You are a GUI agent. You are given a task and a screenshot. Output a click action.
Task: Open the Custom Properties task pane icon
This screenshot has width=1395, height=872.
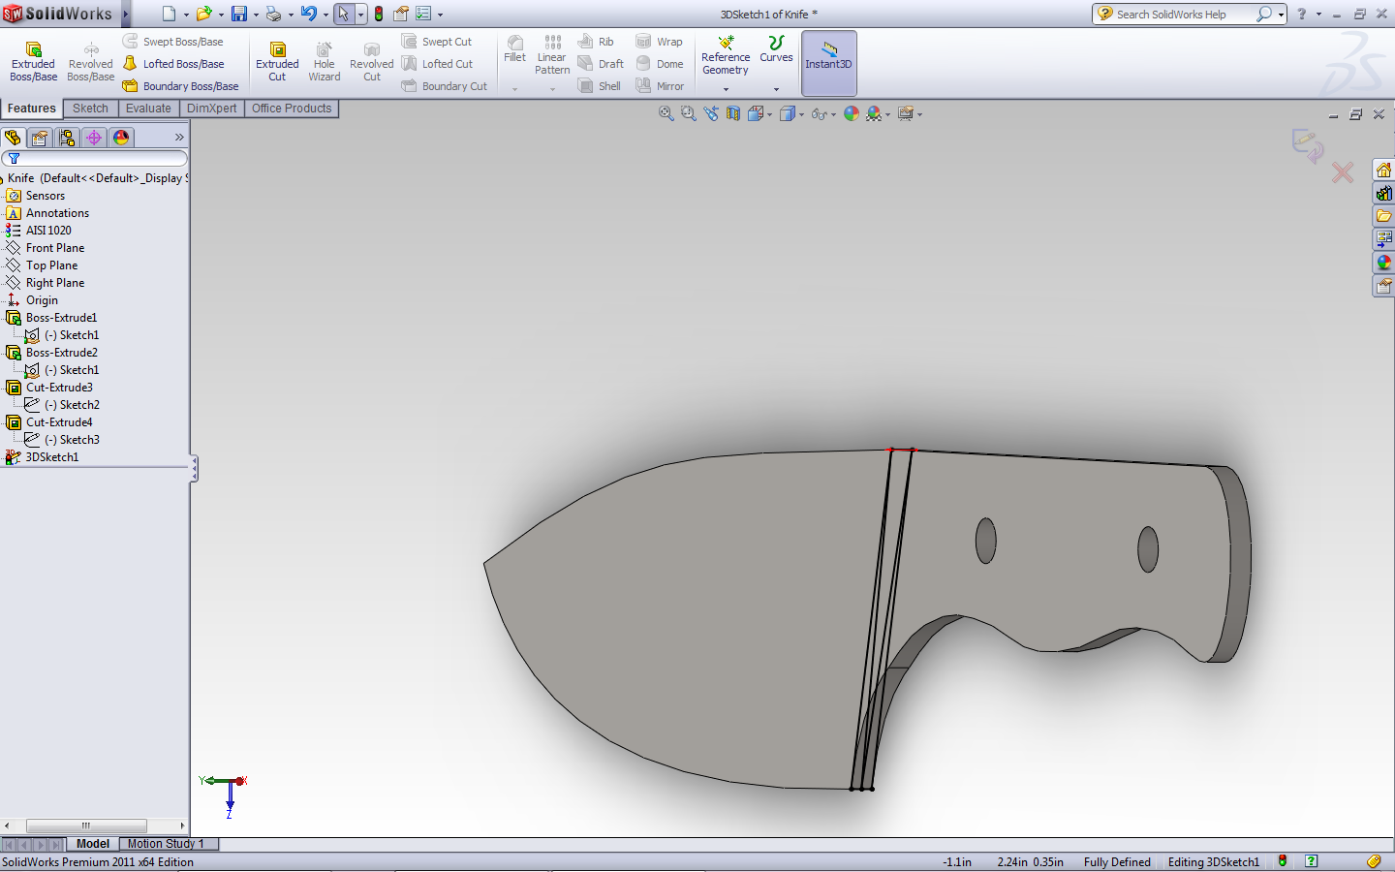(x=1383, y=286)
